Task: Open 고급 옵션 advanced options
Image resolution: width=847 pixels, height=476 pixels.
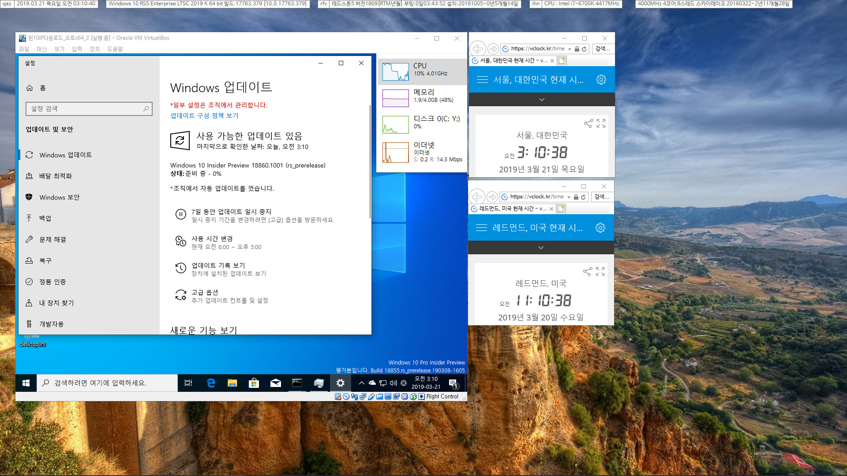Action: click(x=221, y=296)
